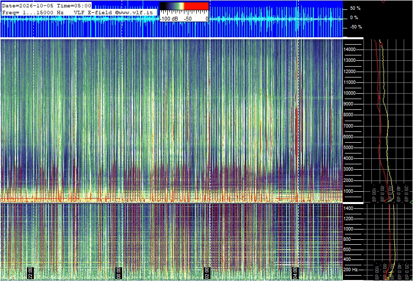This screenshot has width=413, height=281.
Task: Click the '-50 %' waveform amplitude label
Action: tap(356, 27)
